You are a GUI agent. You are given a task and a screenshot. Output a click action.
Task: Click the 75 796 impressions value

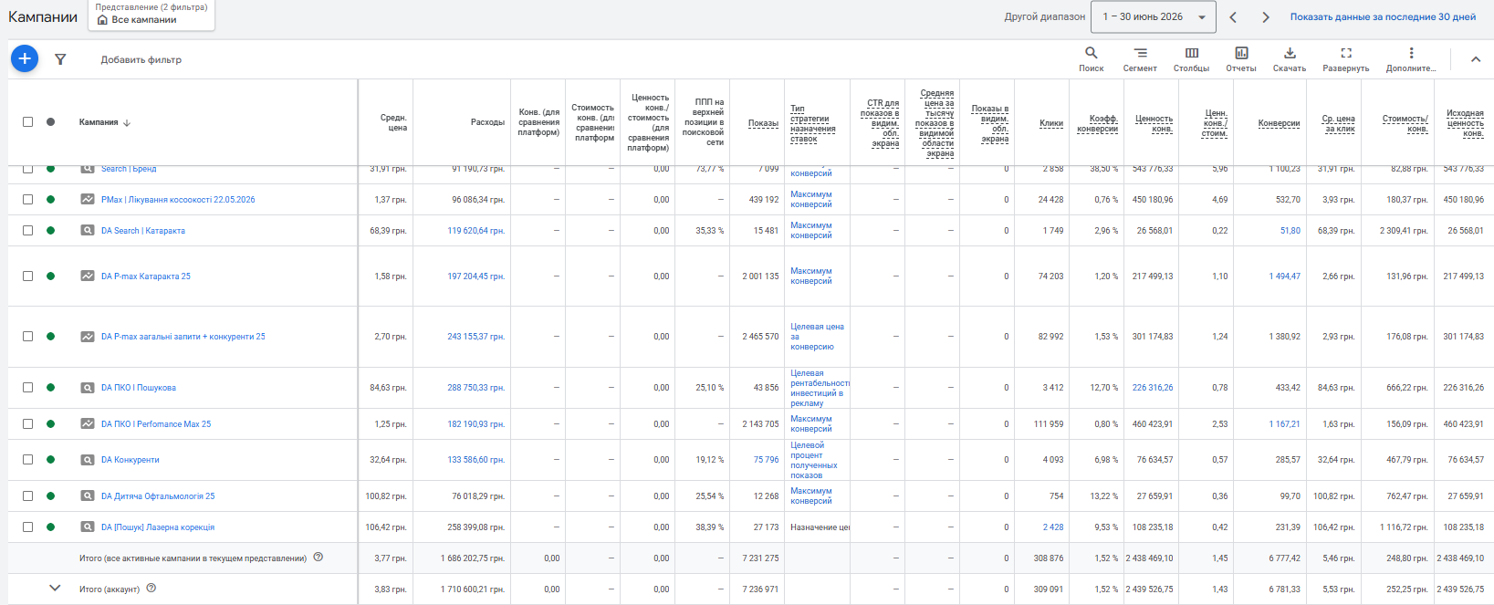pyautogui.click(x=766, y=460)
